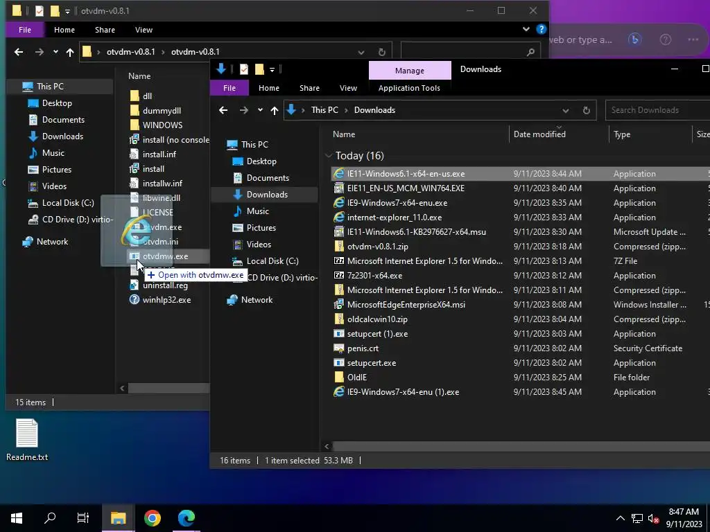Select the OldIE folder icon
710x532 pixels.
(338, 377)
